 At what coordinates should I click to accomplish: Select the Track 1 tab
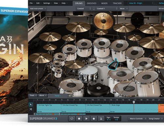click(x=57, y=96)
